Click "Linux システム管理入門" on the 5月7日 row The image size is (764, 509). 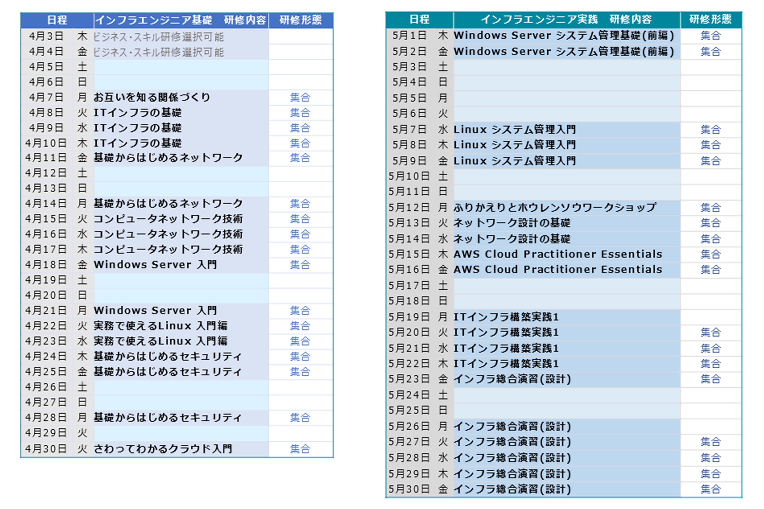(x=515, y=130)
